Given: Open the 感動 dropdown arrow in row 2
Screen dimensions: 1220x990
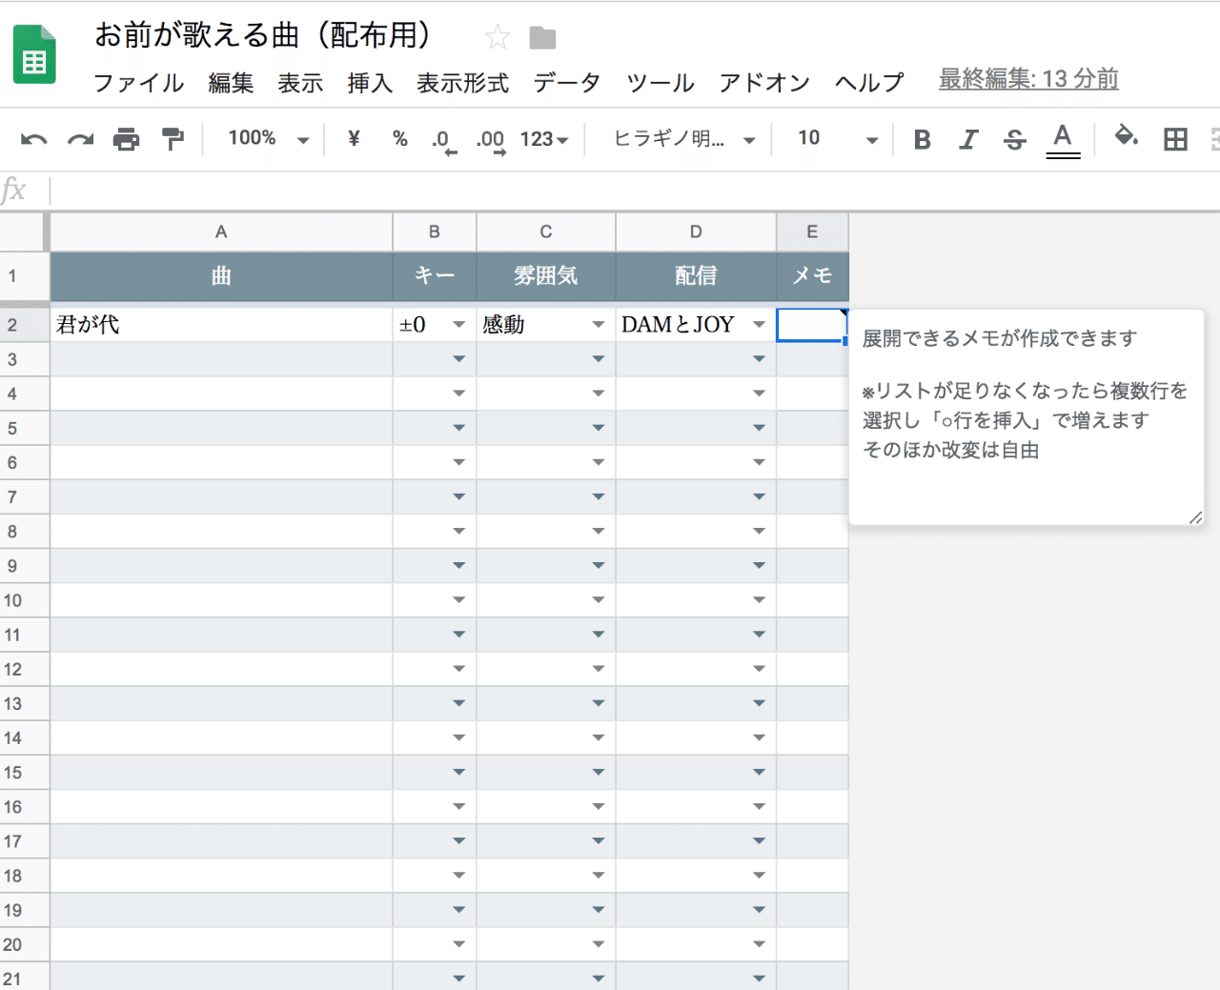Looking at the screenshot, I should click(599, 325).
